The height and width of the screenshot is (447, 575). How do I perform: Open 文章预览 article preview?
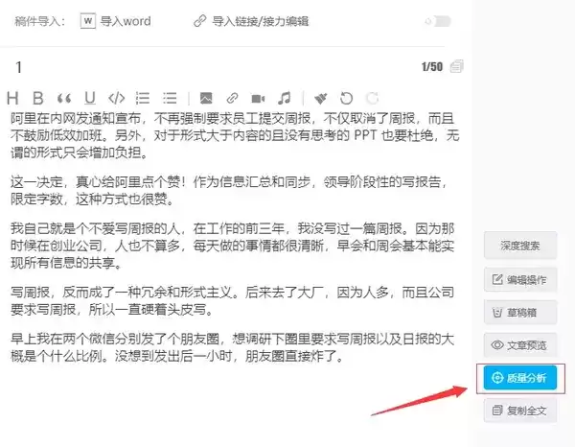tap(521, 345)
